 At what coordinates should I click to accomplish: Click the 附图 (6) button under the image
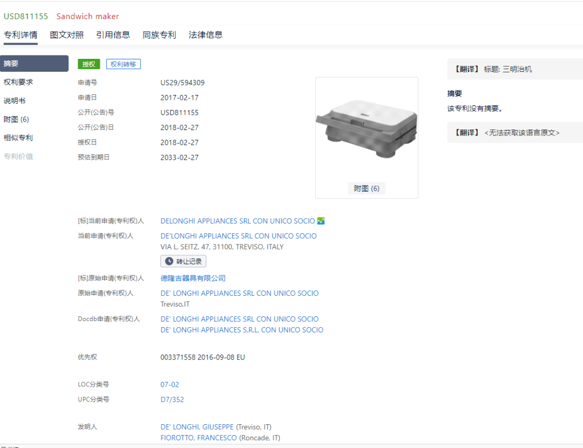pos(367,188)
